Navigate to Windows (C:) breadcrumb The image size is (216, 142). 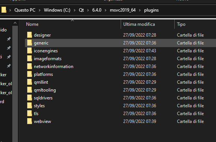coord(57,10)
